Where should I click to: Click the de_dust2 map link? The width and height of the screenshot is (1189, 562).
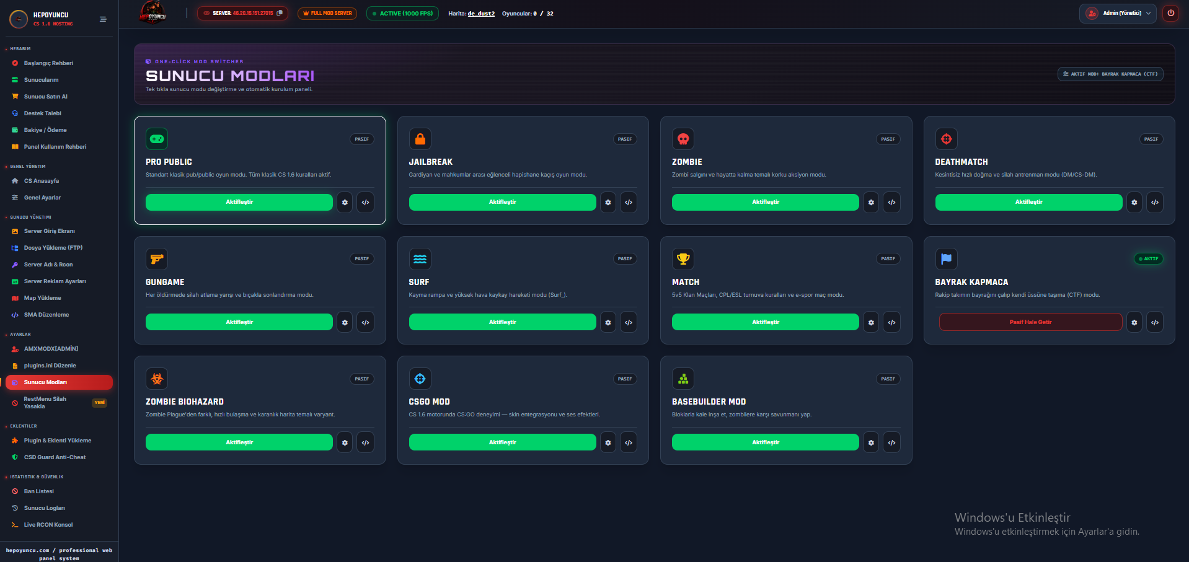click(481, 14)
